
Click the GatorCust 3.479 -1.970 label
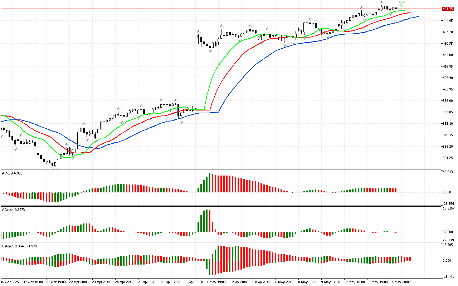pyautogui.click(x=19, y=246)
